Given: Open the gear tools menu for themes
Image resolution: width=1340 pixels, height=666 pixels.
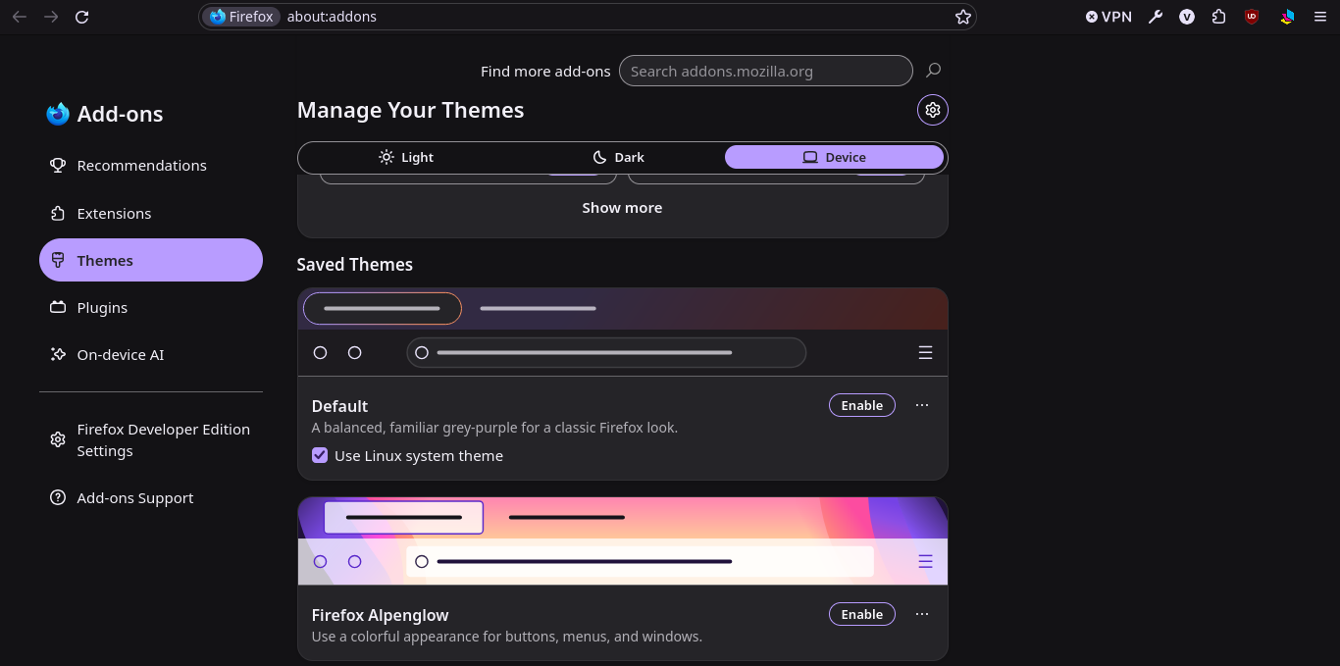Looking at the screenshot, I should click(933, 110).
